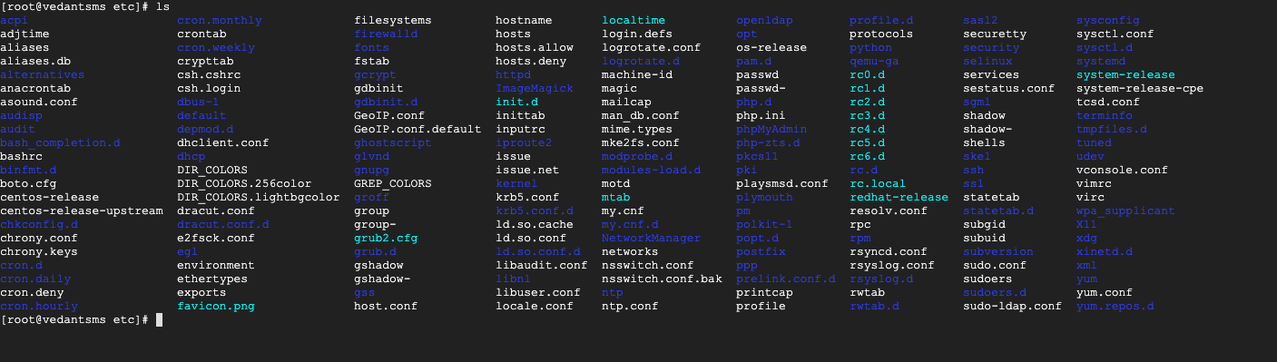Click the sudoers file name
Screen dimensions: 1277x362
987,279
